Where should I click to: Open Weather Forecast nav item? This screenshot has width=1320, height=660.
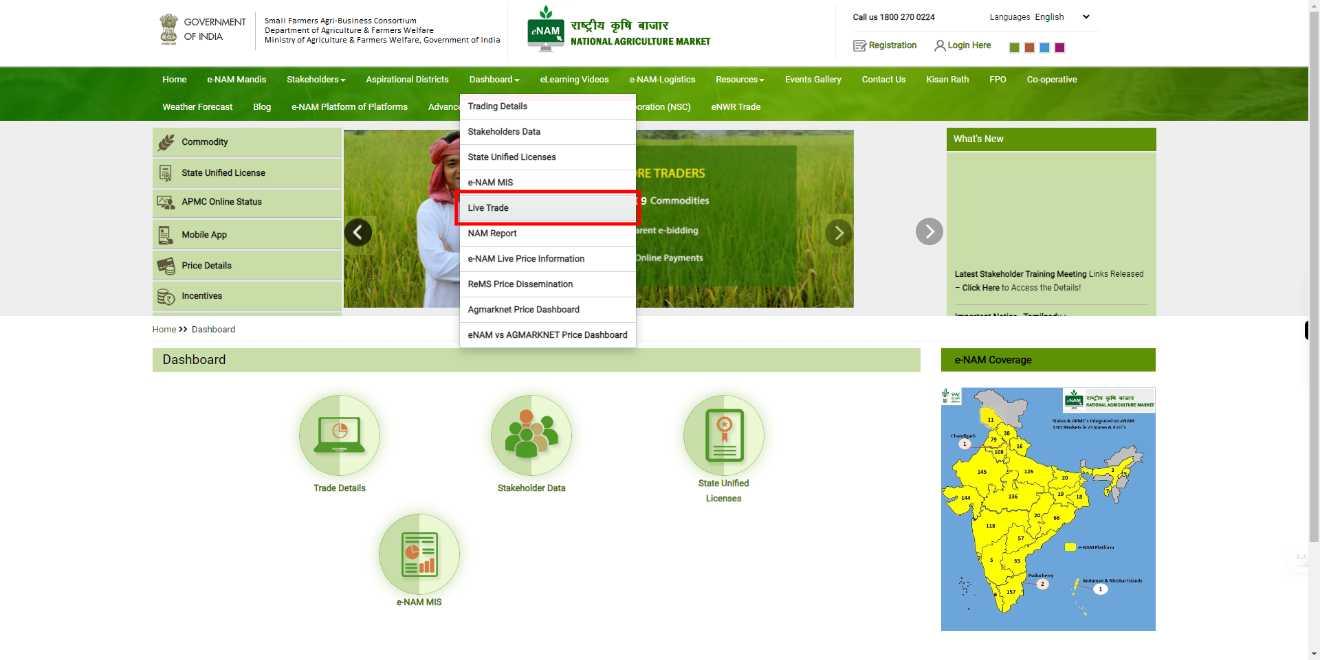coord(197,107)
